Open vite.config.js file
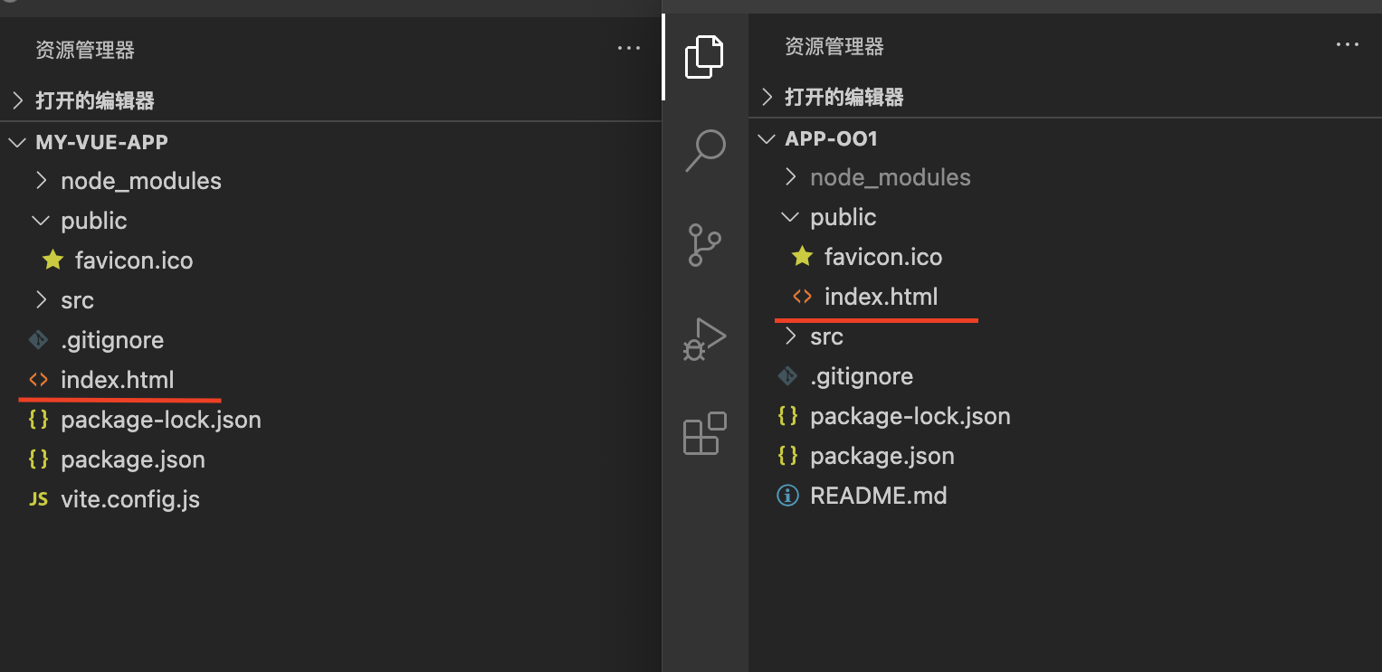 coord(129,499)
